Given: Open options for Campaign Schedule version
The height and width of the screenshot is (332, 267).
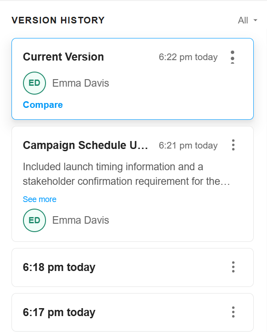Looking at the screenshot, I should tap(233, 145).
